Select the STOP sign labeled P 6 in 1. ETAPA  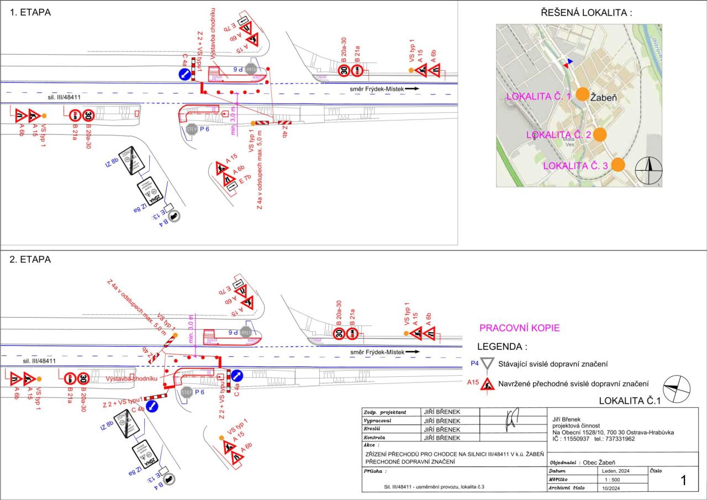coord(192,129)
